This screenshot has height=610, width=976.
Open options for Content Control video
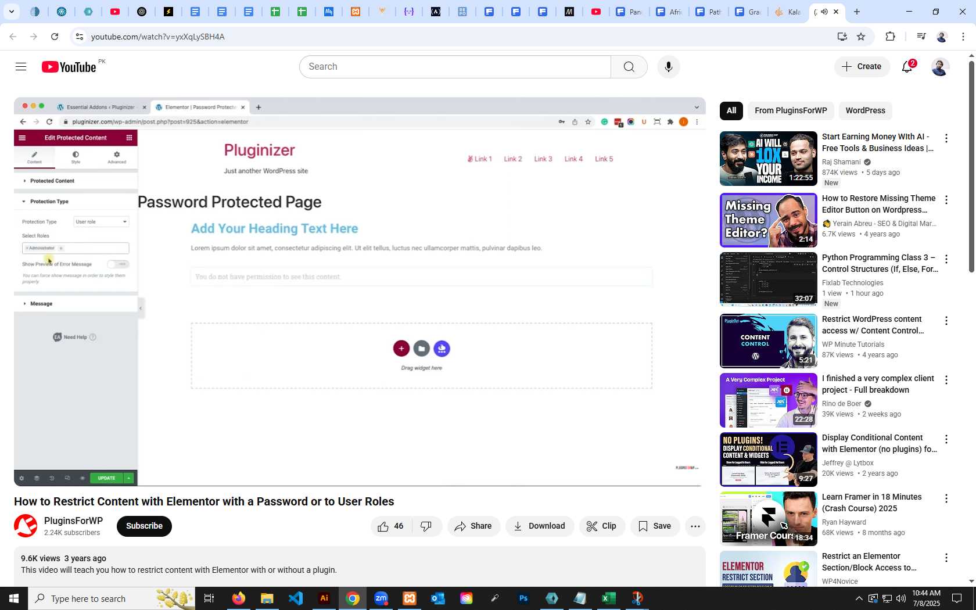coord(946,321)
